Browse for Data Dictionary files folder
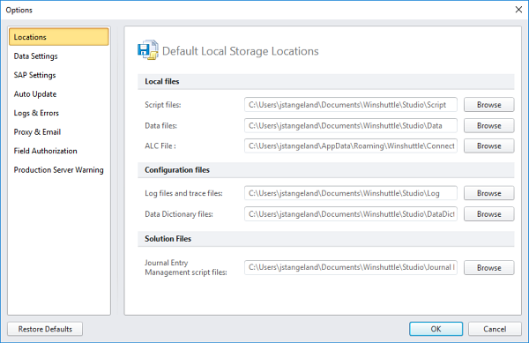The image size is (529, 343). point(488,214)
